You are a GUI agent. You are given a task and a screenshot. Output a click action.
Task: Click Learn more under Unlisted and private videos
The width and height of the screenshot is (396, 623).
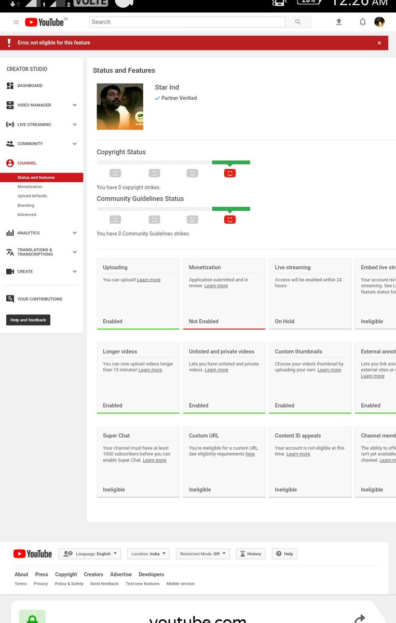(x=216, y=370)
